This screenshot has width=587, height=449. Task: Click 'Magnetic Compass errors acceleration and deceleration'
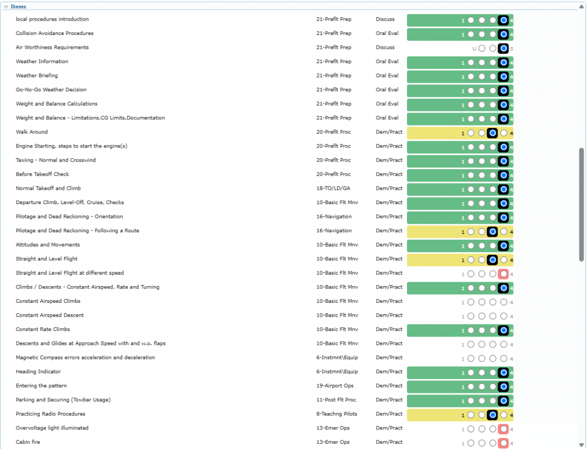[85, 357]
